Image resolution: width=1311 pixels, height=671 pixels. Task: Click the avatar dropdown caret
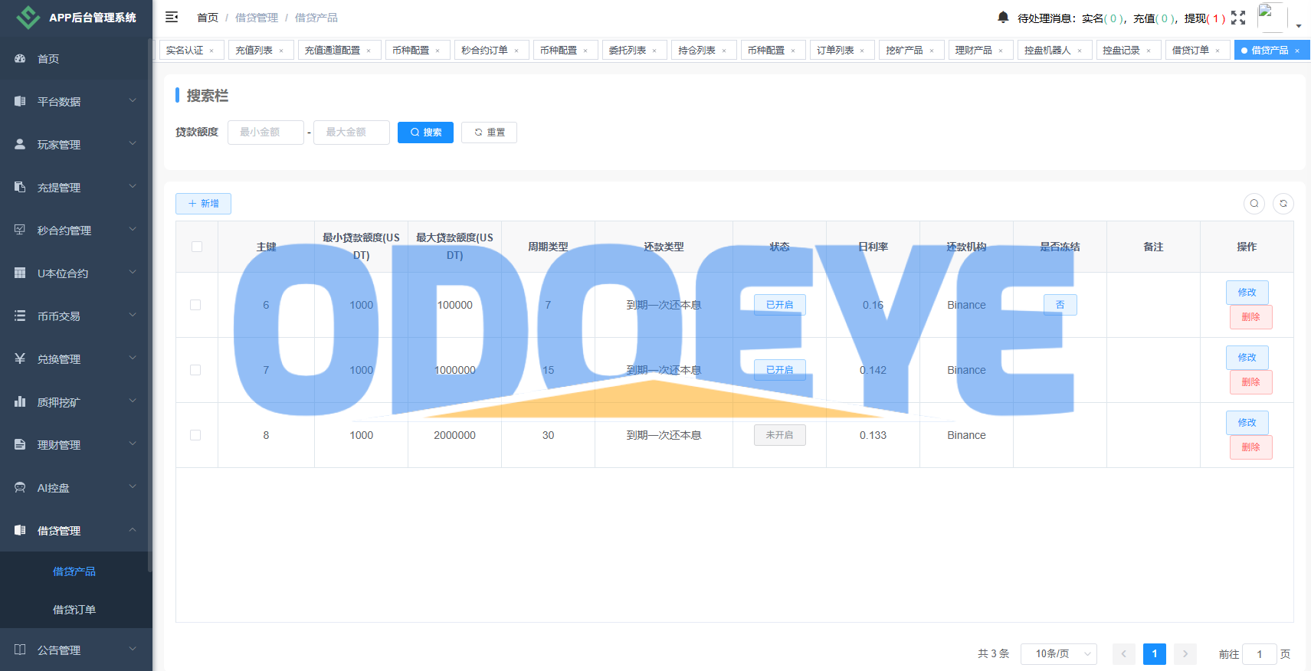[x=1299, y=26]
